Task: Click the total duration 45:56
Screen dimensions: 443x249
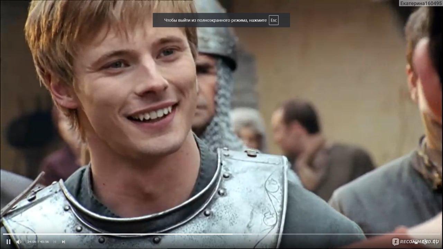Action: tap(44, 242)
